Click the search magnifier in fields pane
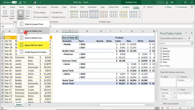Viewport: 195px width, 110px height. [x=192, y=43]
